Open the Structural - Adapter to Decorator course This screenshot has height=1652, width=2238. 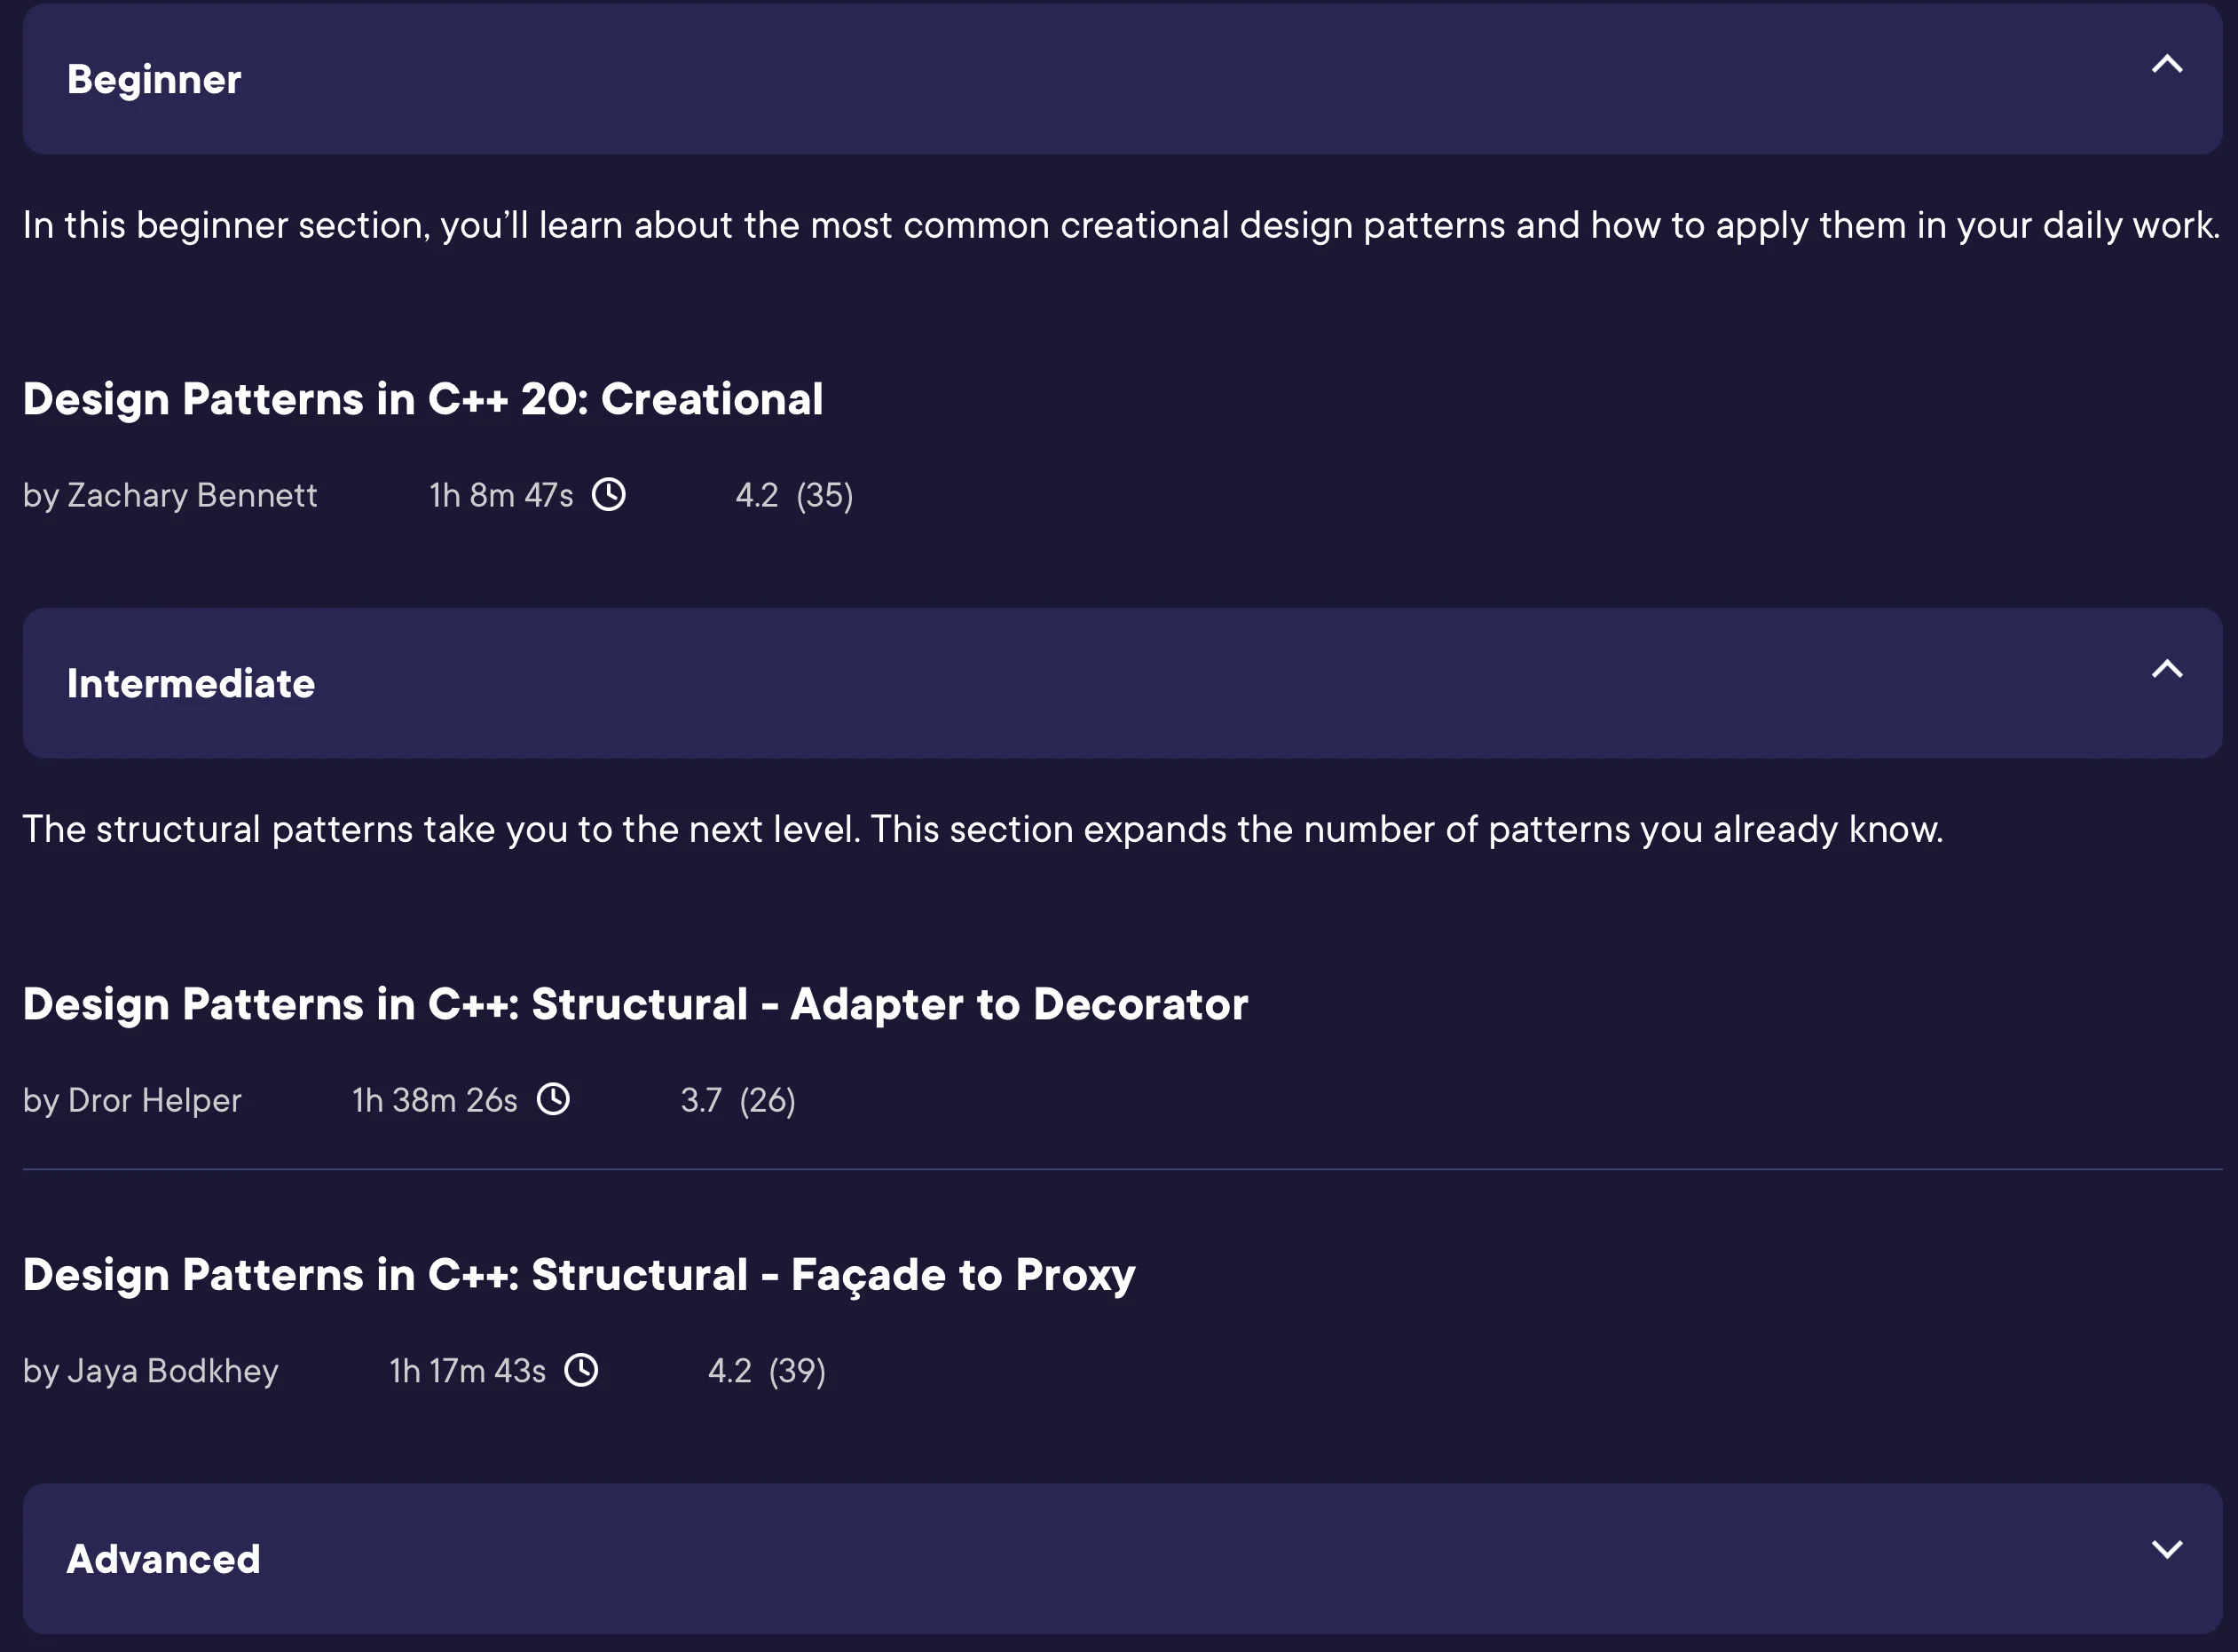coord(635,1004)
